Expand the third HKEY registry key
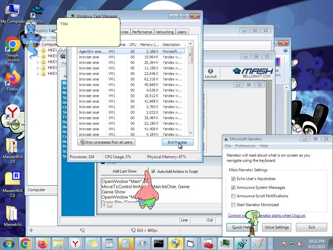Image resolution: width=333 pixels, height=250 pixels. pyautogui.click(x=38, y=62)
